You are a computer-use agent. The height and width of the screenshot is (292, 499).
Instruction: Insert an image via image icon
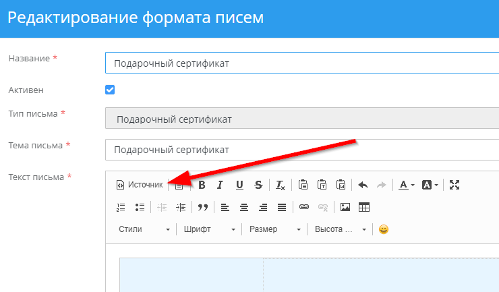coord(345,207)
